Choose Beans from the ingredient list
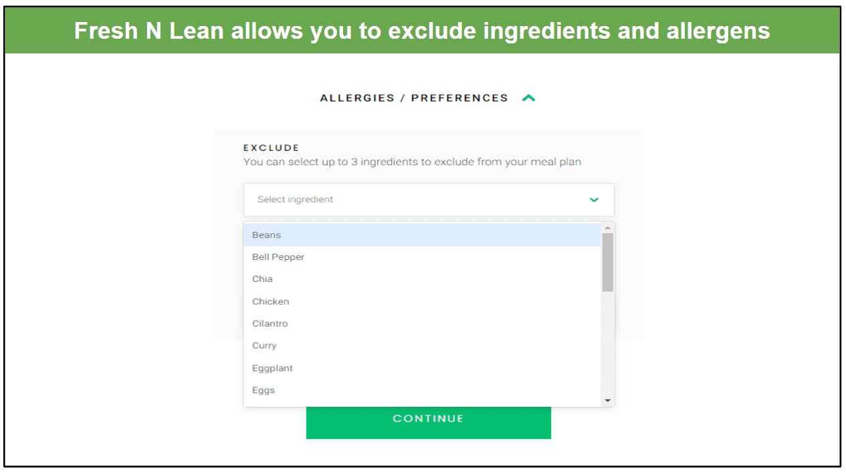The height and width of the screenshot is (475, 846). tap(266, 235)
